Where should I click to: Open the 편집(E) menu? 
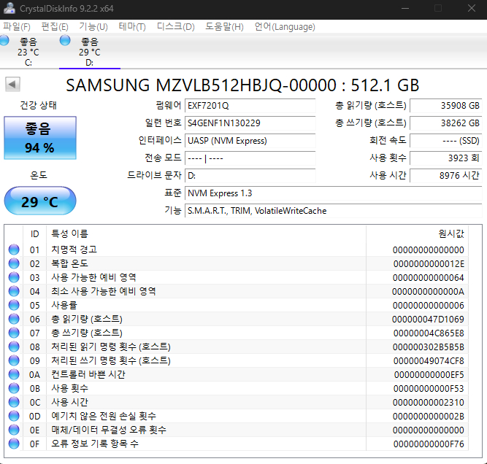(55, 27)
